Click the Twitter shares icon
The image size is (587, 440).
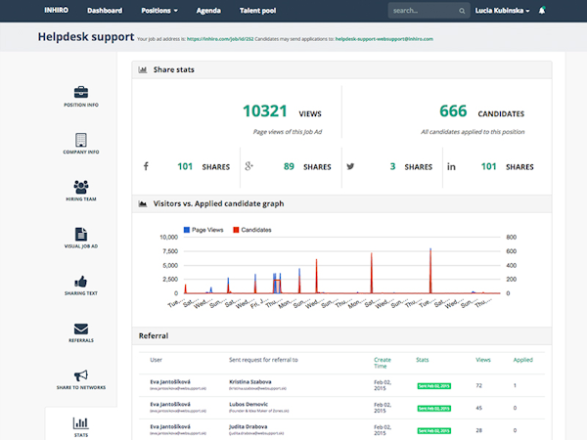pos(351,166)
